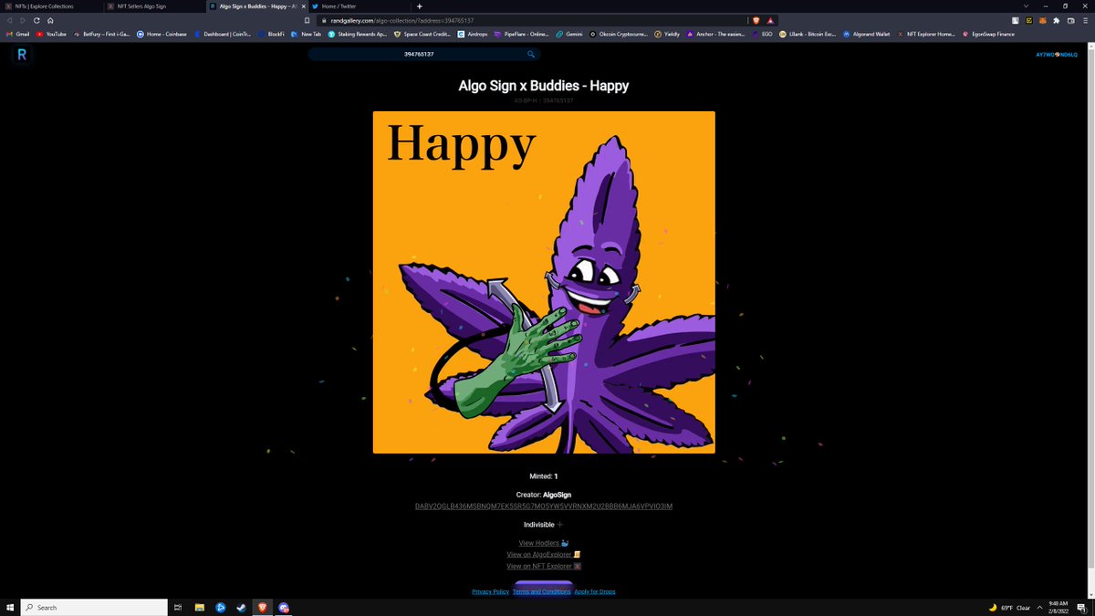Viewport: 1095px width, 616px height.
Task: Open Steam from the taskbar
Action: (x=241, y=607)
